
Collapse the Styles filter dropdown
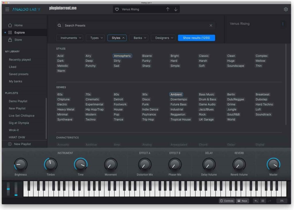117,38
